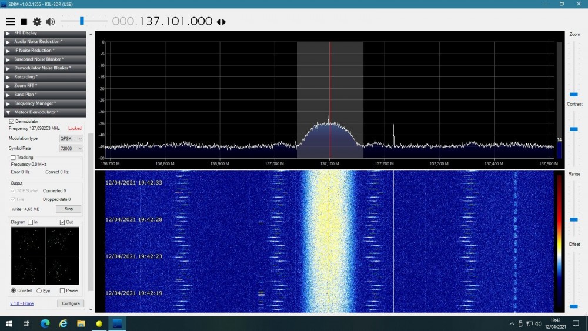
Task: Open the Modulation type QPSK dropdown
Action: (x=71, y=138)
